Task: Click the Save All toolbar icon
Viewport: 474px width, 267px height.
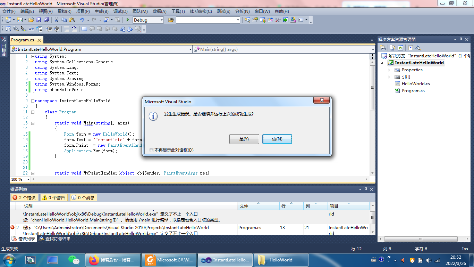Action: 46,20
